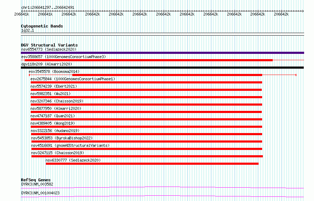Screen dimensions: 314x201
Task: Select the RefSeq Genes track title
Action: (36, 180)
